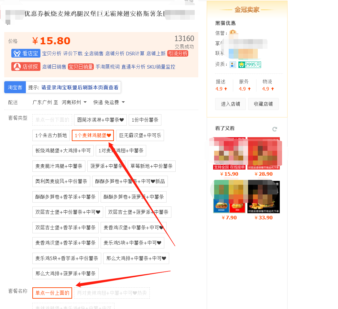Select the 单点一份上面的 meal name option
This screenshot has width=338, height=309.
point(52,293)
